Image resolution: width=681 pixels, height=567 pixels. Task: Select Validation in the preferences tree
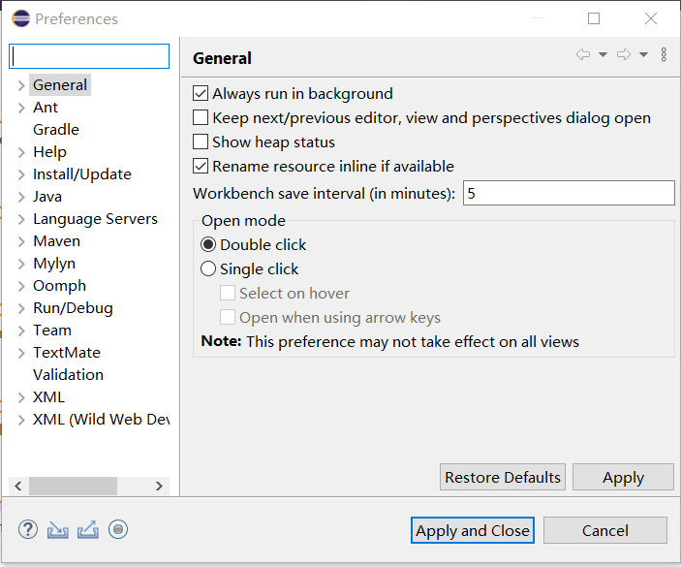[68, 375]
